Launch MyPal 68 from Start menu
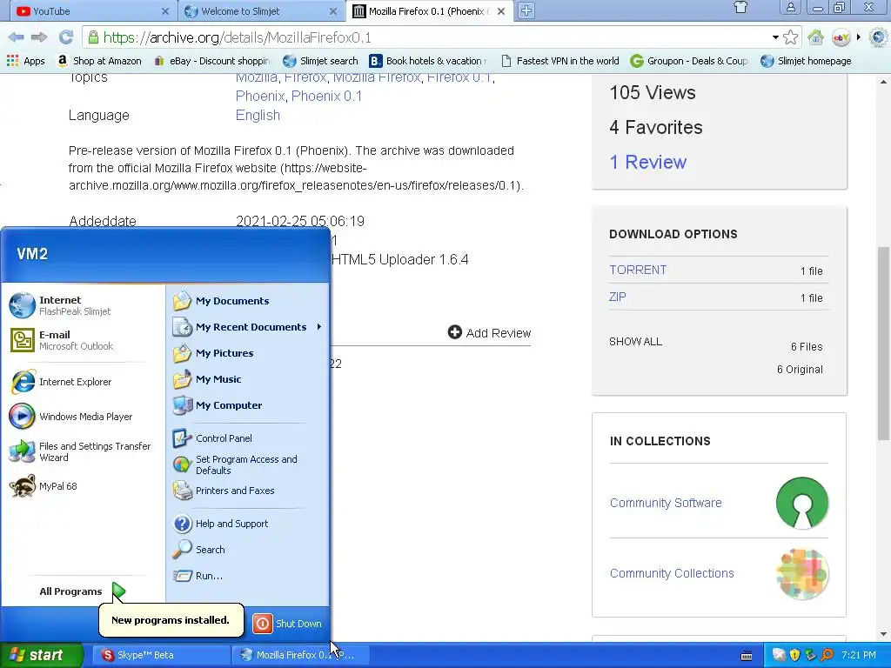The image size is (891, 668). click(x=83, y=486)
